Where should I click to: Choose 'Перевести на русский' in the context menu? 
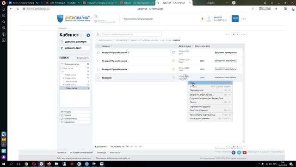pyautogui.click(x=210, y=107)
